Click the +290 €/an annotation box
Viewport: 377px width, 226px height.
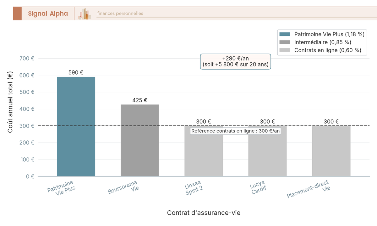click(x=235, y=61)
